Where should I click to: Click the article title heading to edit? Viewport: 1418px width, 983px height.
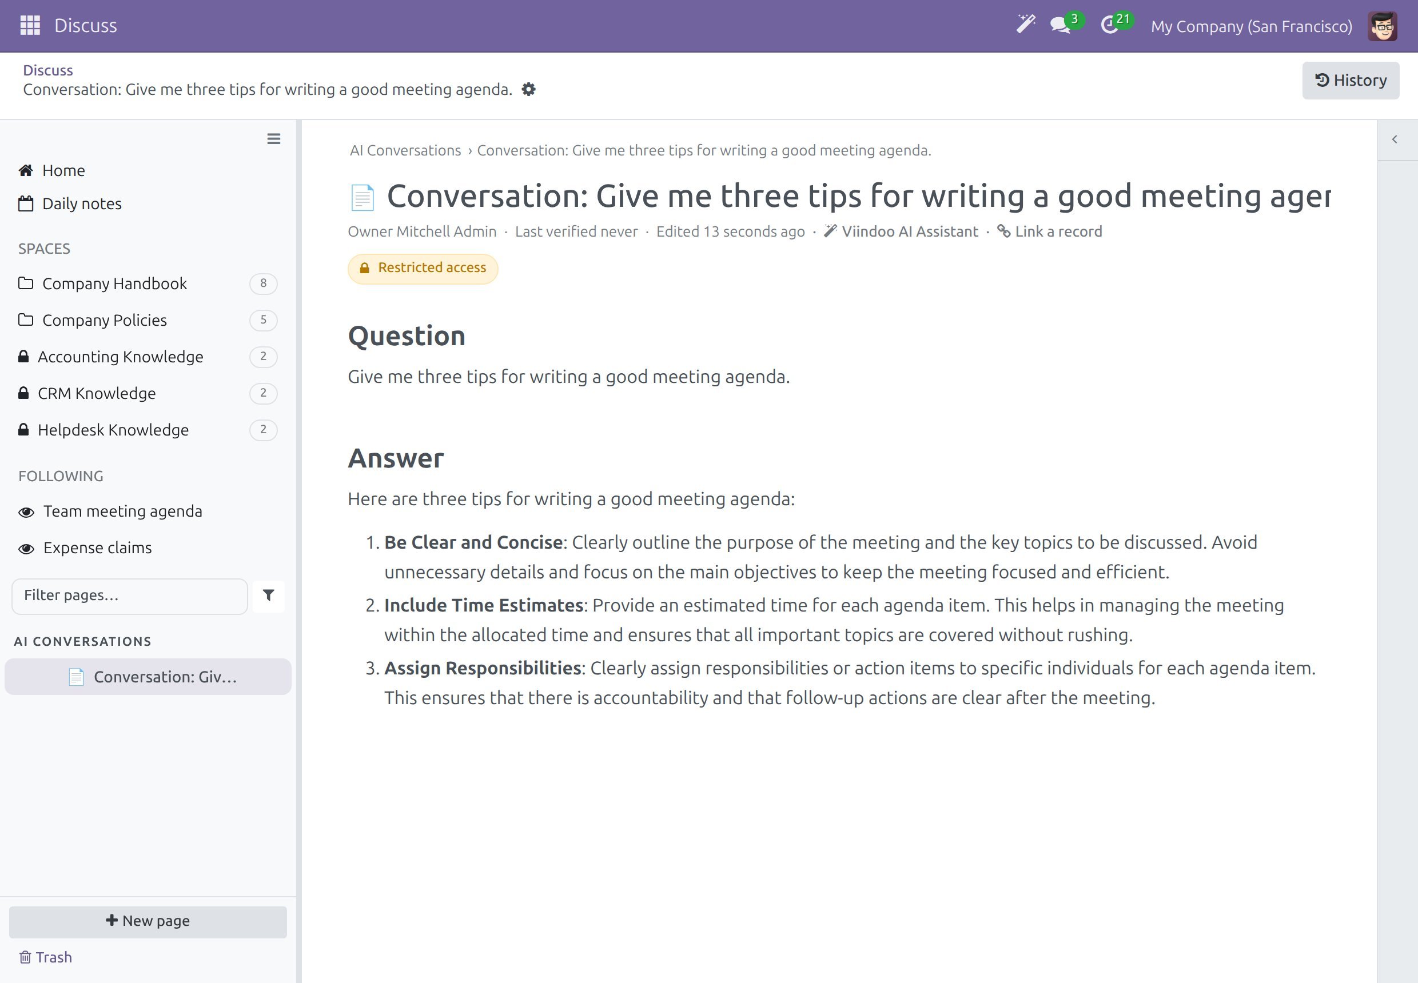[858, 197]
